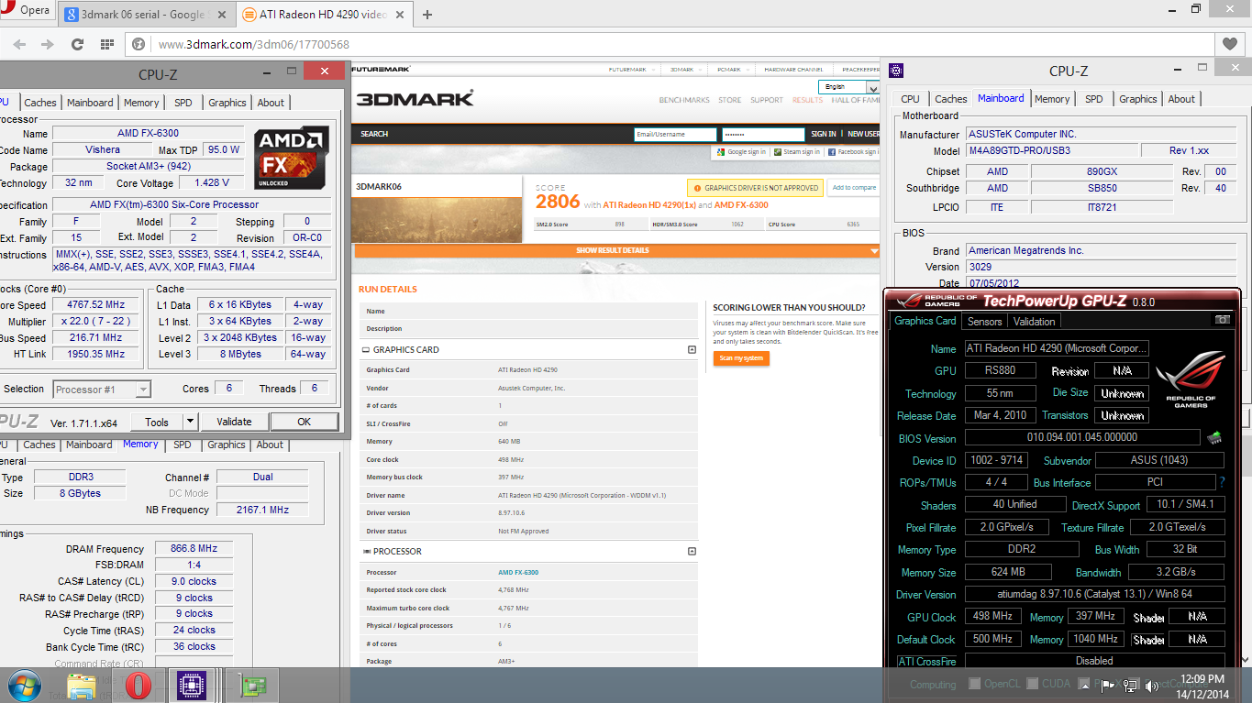Switch to GPU-Z on the taskbar
Screen dimensions: 1252x703
[x=251, y=685]
